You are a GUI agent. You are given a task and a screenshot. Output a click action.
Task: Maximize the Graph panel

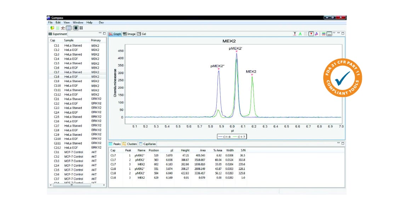[343, 33]
